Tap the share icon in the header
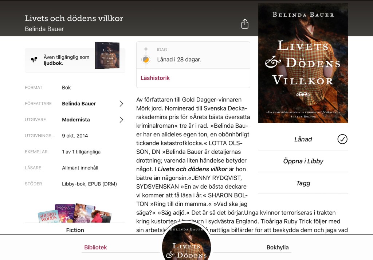 pos(245,24)
